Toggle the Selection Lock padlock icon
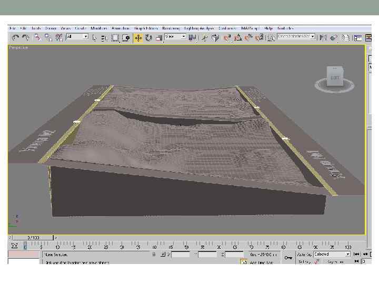Screen dimensions: 379x284 (154, 255)
